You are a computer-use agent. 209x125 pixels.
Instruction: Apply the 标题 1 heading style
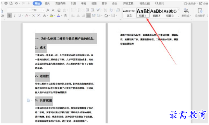(143, 13)
